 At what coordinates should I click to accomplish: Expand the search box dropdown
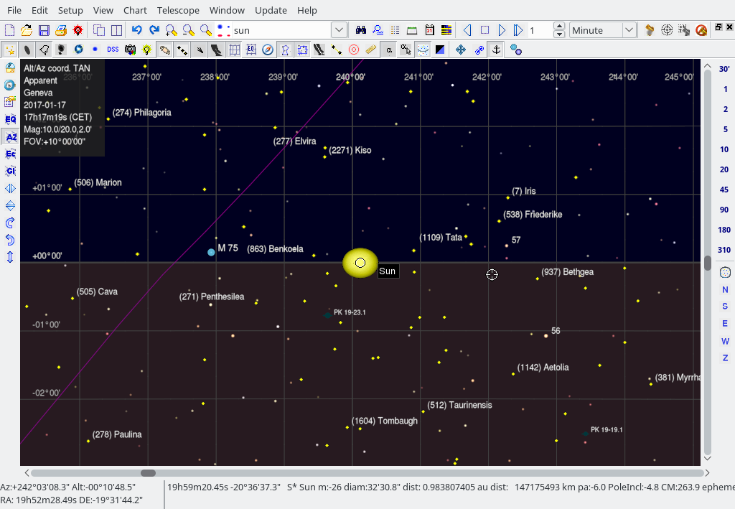click(x=339, y=30)
